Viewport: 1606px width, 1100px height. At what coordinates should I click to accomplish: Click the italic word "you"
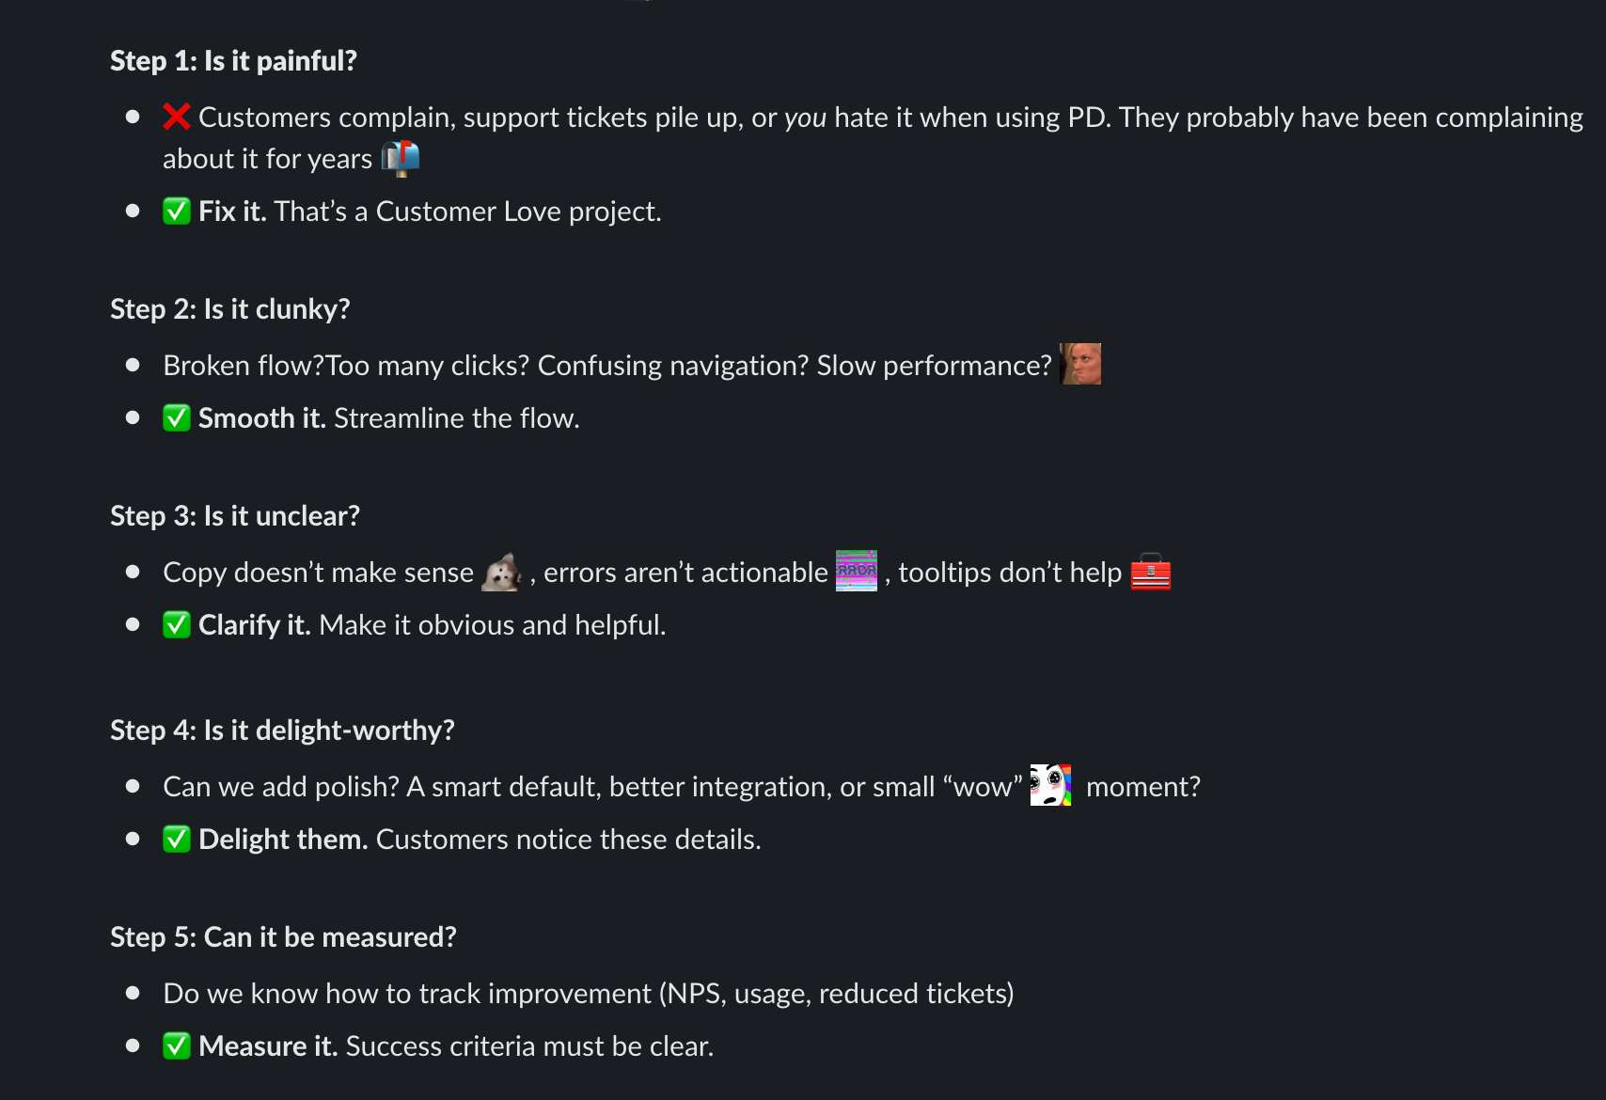coord(805,118)
